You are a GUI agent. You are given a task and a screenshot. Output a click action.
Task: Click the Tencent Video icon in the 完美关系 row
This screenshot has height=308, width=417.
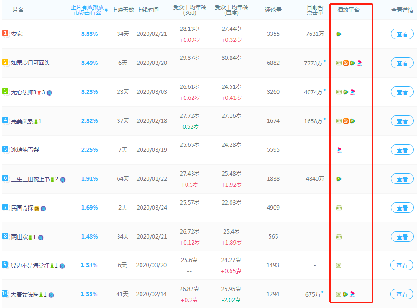point(353,121)
